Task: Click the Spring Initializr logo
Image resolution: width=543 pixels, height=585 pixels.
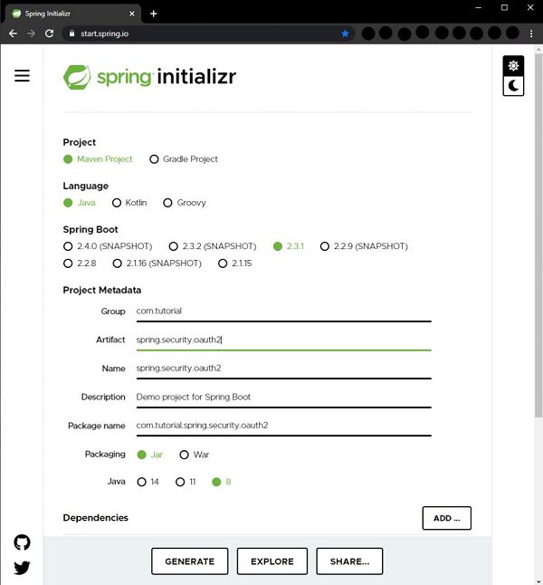Action: 149,77
